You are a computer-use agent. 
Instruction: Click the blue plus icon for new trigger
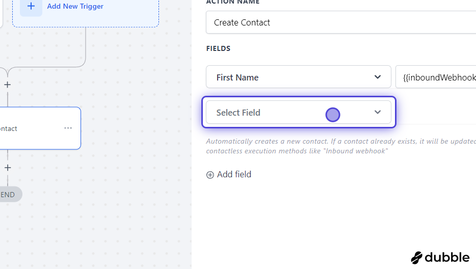(x=31, y=7)
